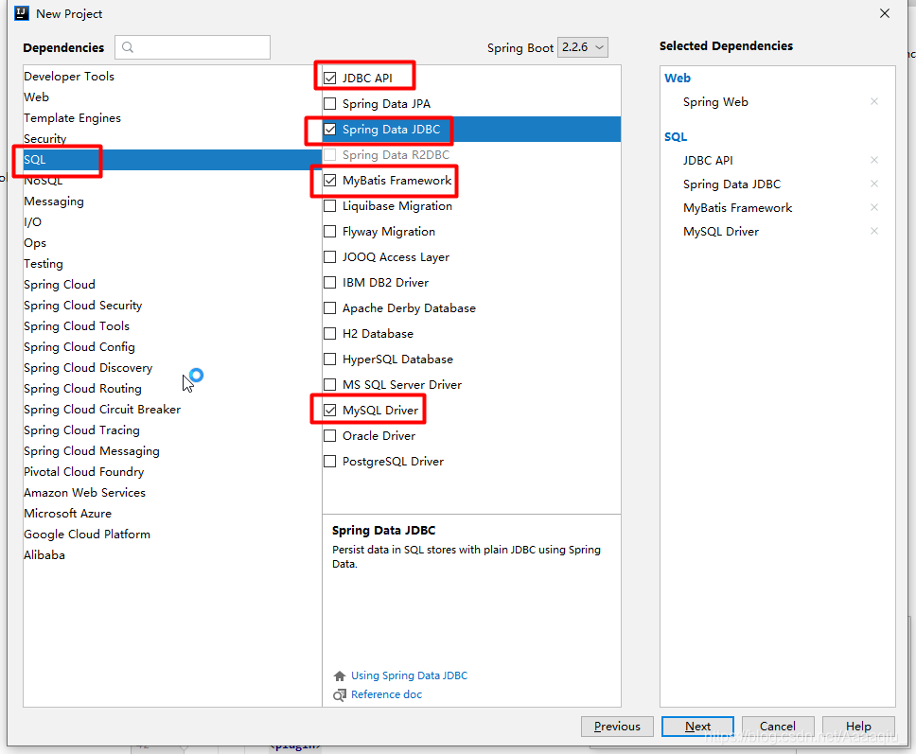Uncheck the MySQL Driver checkbox
The image size is (916, 754).
point(330,411)
